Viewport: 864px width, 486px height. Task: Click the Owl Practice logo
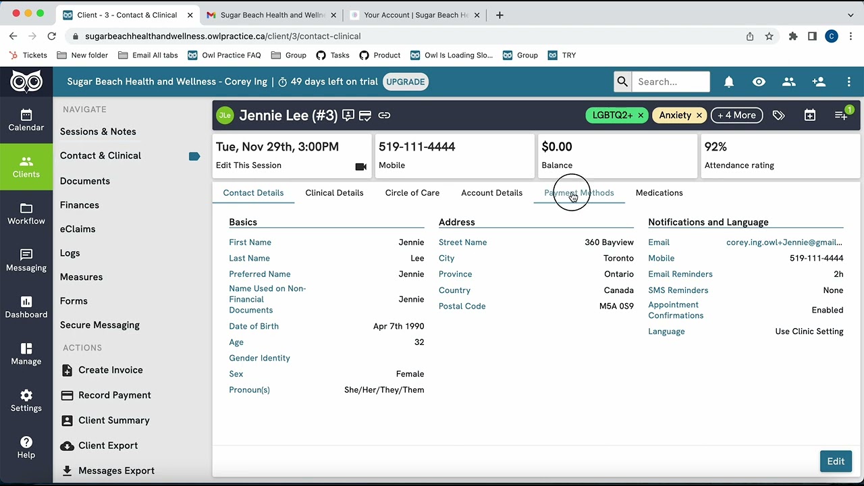coord(26,82)
